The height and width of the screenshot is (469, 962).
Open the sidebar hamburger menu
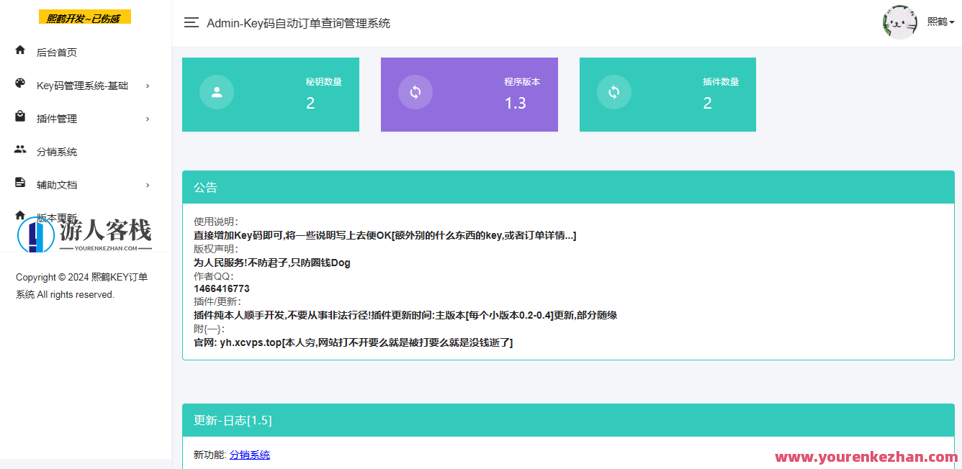[191, 22]
